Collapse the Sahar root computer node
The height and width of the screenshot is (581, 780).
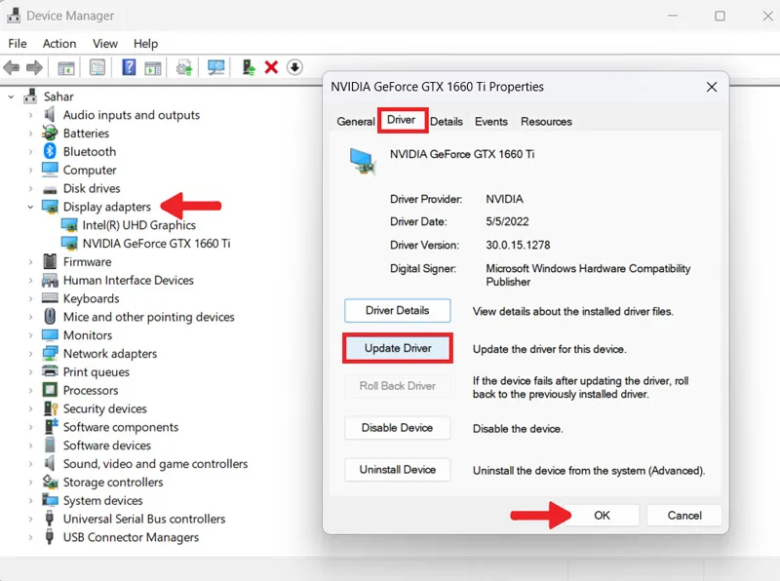(11, 97)
